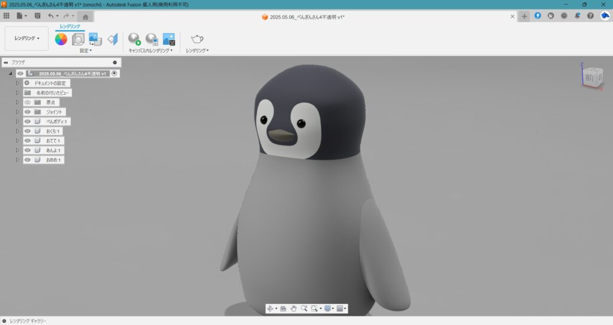Click the Save button in toolbar
The image size is (613, 325).
pos(38,16)
